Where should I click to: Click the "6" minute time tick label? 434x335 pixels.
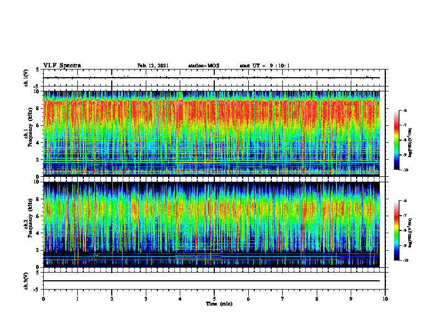[249, 299]
